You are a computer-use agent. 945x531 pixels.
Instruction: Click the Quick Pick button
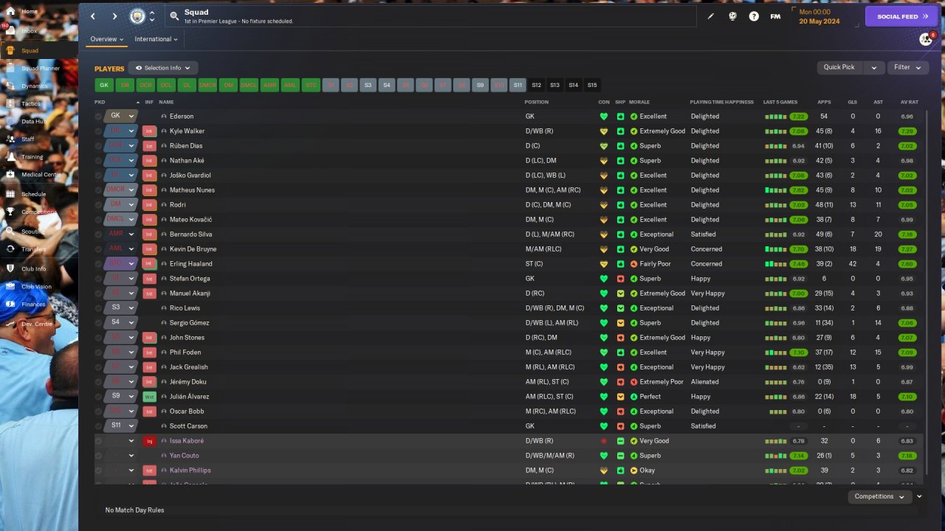coord(839,67)
